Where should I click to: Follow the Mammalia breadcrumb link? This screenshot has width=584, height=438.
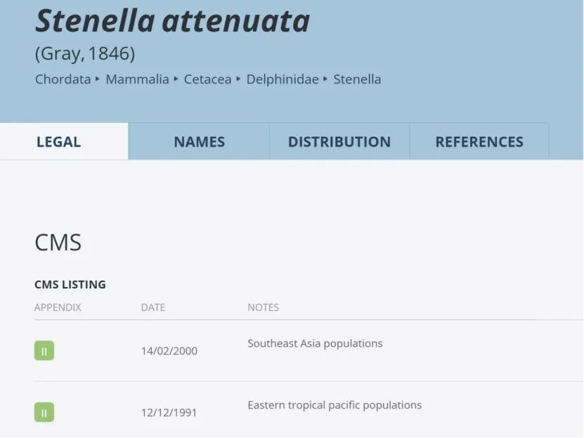[138, 79]
